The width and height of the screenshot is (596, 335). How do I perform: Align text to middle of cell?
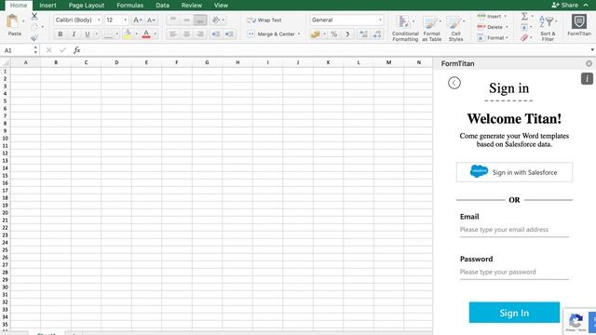tap(186, 20)
